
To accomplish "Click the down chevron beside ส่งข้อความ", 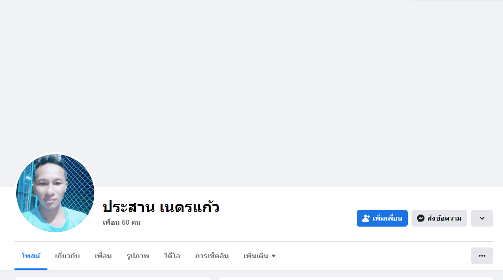I will point(482,218).
